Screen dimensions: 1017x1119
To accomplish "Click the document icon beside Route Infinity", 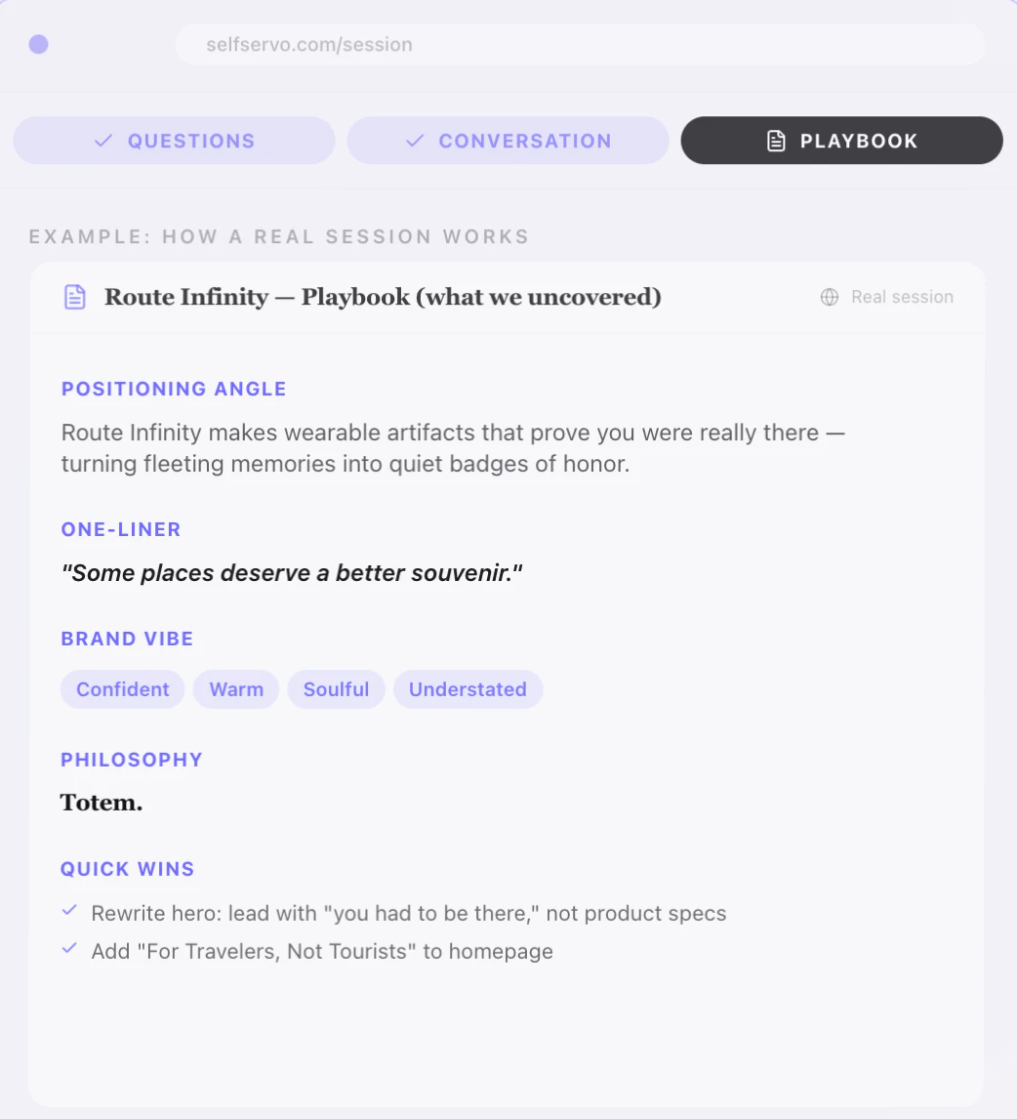I will click(75, 297).
